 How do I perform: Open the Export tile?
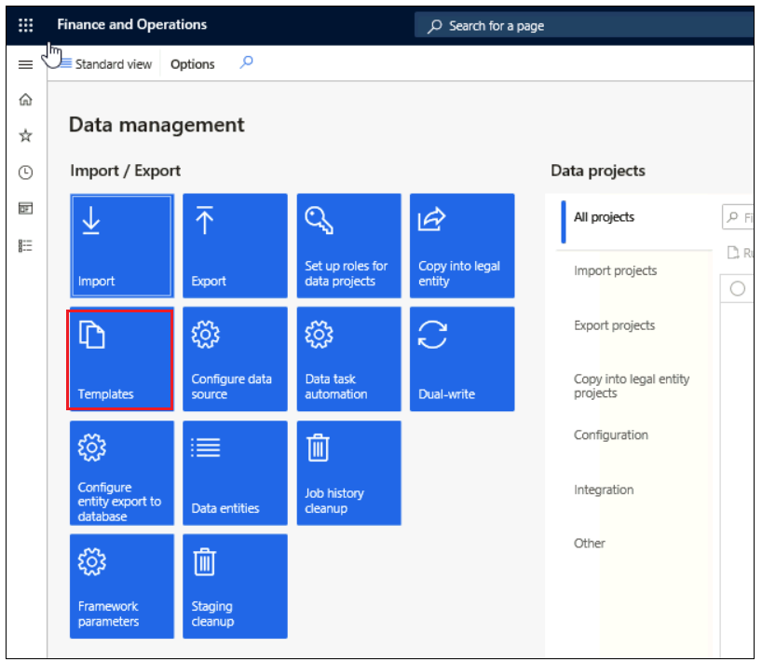click(235, 245)
